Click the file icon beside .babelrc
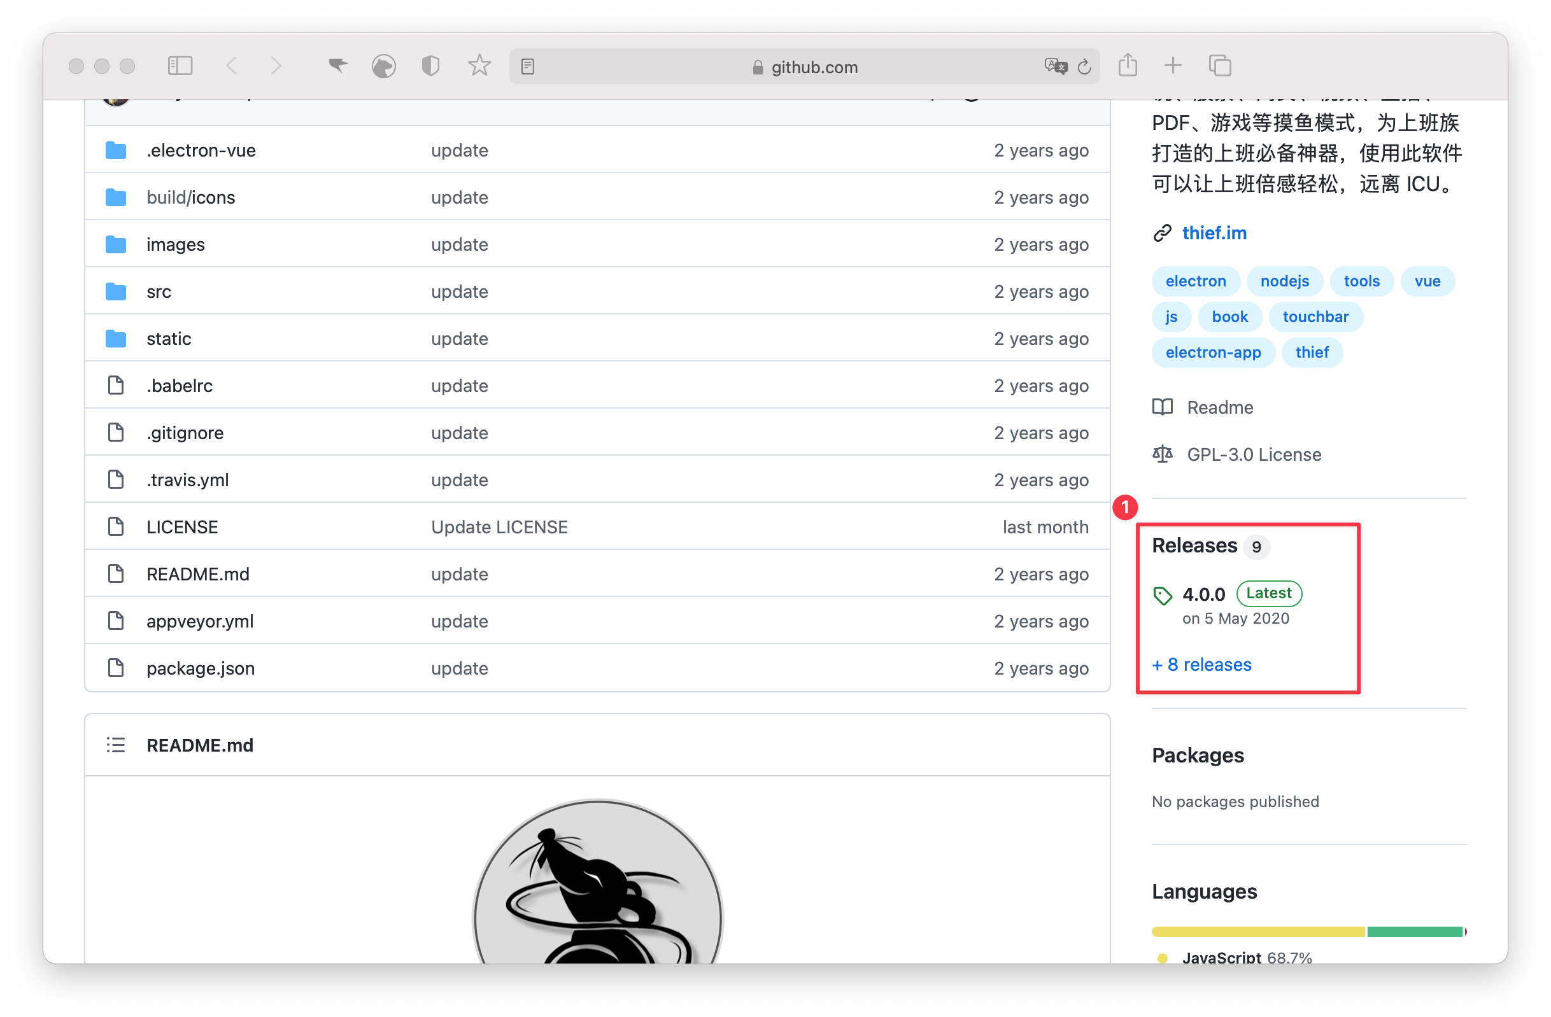1551x1017 pixels. tap(116, 385)
